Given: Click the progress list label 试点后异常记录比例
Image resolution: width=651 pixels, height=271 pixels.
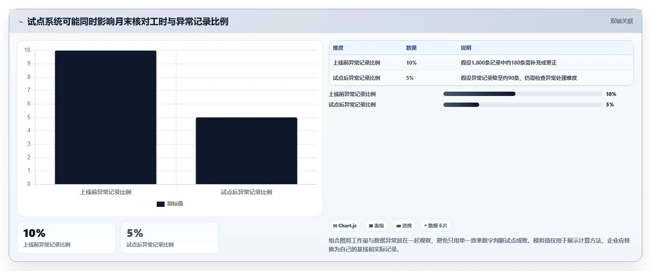Looking at the screenshot, I should (352, 105).
